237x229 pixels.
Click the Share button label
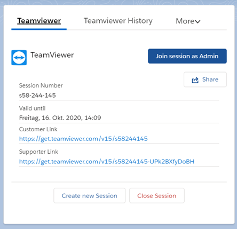(x=210, y=80)
